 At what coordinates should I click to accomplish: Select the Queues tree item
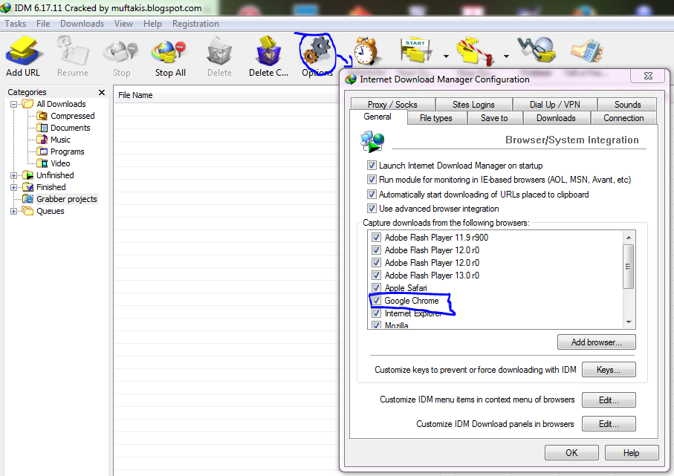[51, 211]
